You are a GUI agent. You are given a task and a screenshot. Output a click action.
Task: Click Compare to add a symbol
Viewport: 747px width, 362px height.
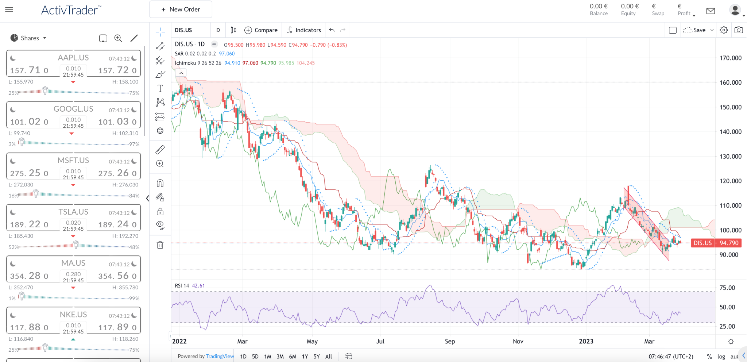[261, 30]
